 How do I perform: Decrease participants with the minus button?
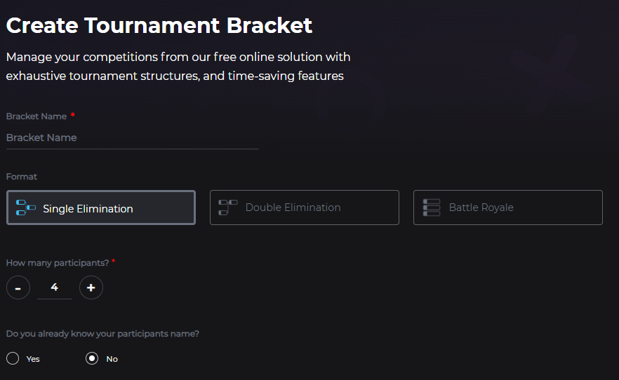(x=18, y=287)
